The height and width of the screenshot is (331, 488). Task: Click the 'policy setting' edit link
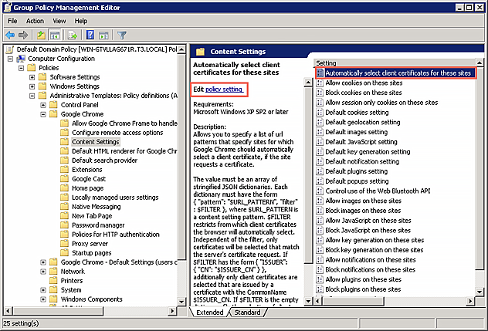coord(224,90)
